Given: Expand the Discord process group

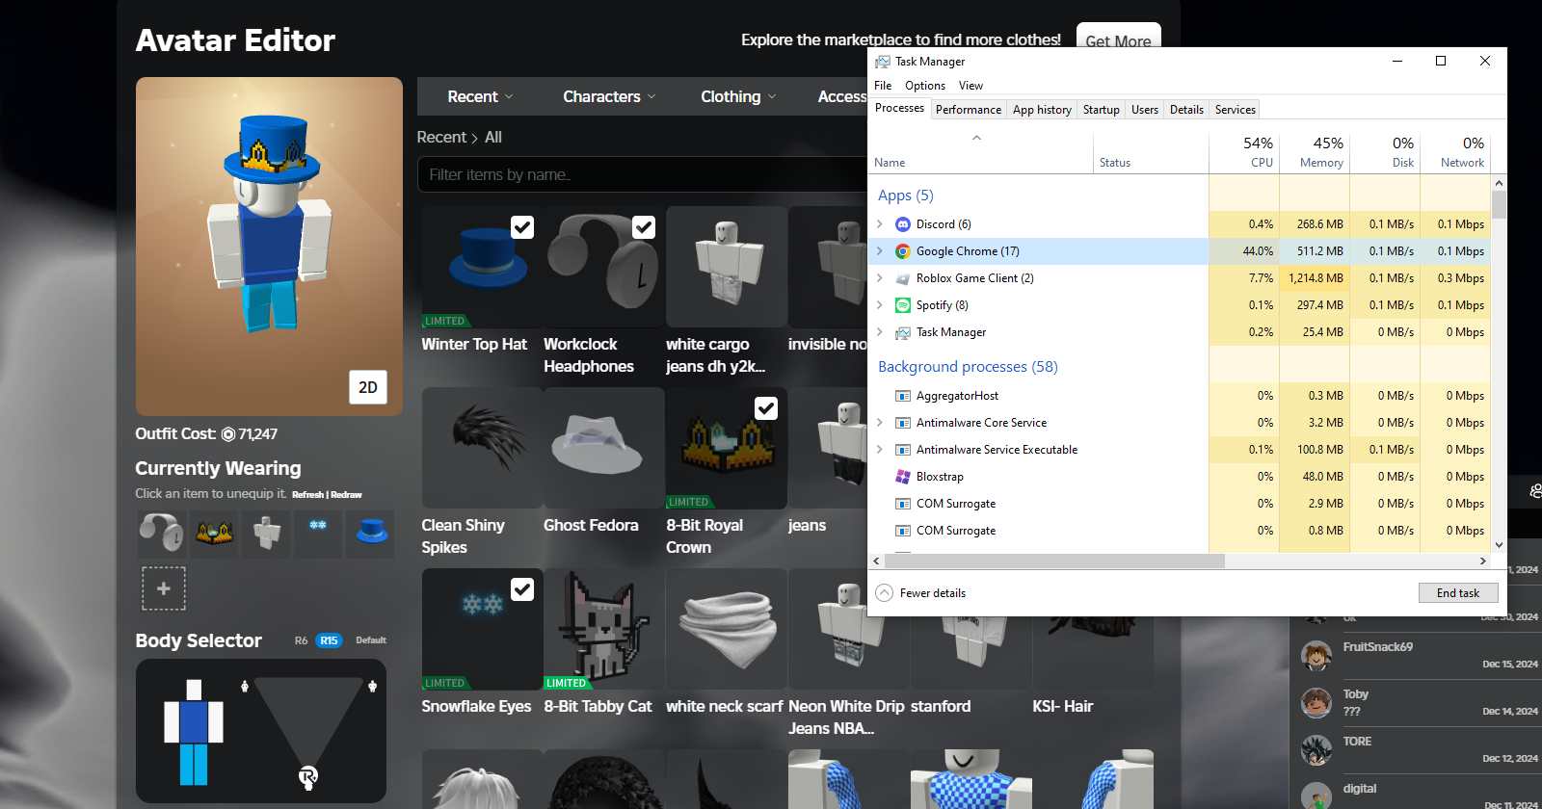Looking at the screenshot, I should (x=879, y=224).
